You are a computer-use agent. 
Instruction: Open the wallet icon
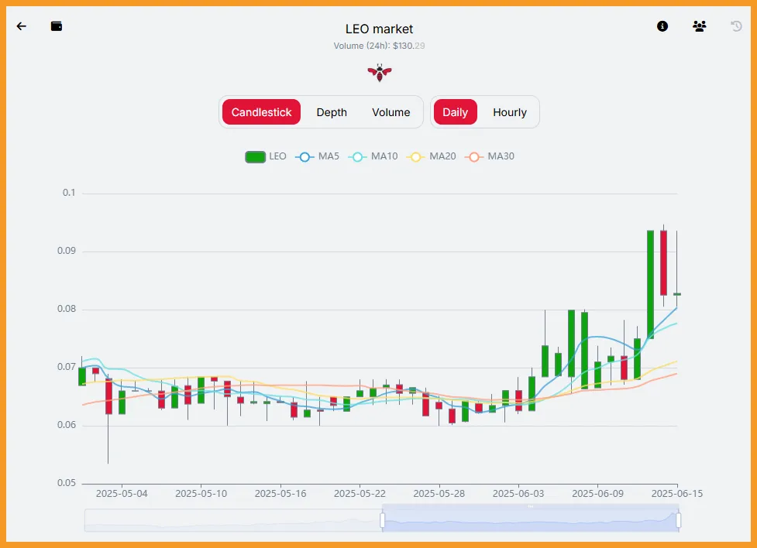(x=57, y=26)
